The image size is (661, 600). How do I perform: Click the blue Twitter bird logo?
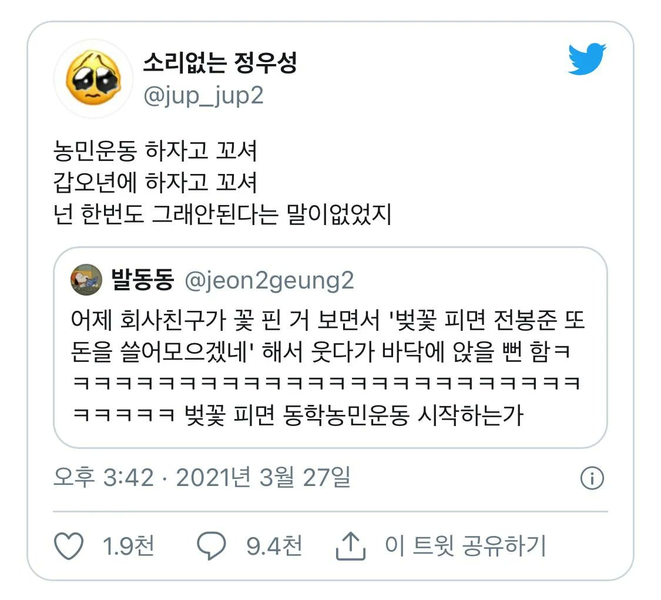point(587,59)
